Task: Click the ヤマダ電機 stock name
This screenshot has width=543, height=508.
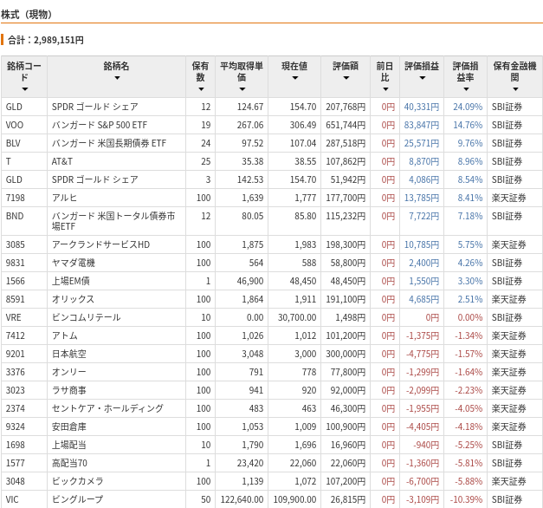Action: coord(74,263)
